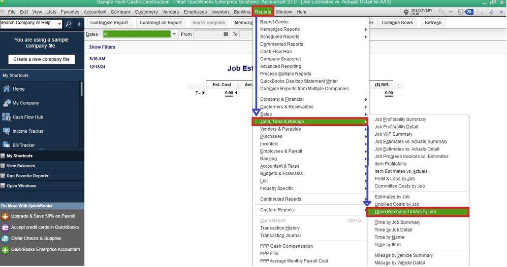This screenshot has width=507, height=267.
Task: Open the Banking menu
Action: coord(242,12)
